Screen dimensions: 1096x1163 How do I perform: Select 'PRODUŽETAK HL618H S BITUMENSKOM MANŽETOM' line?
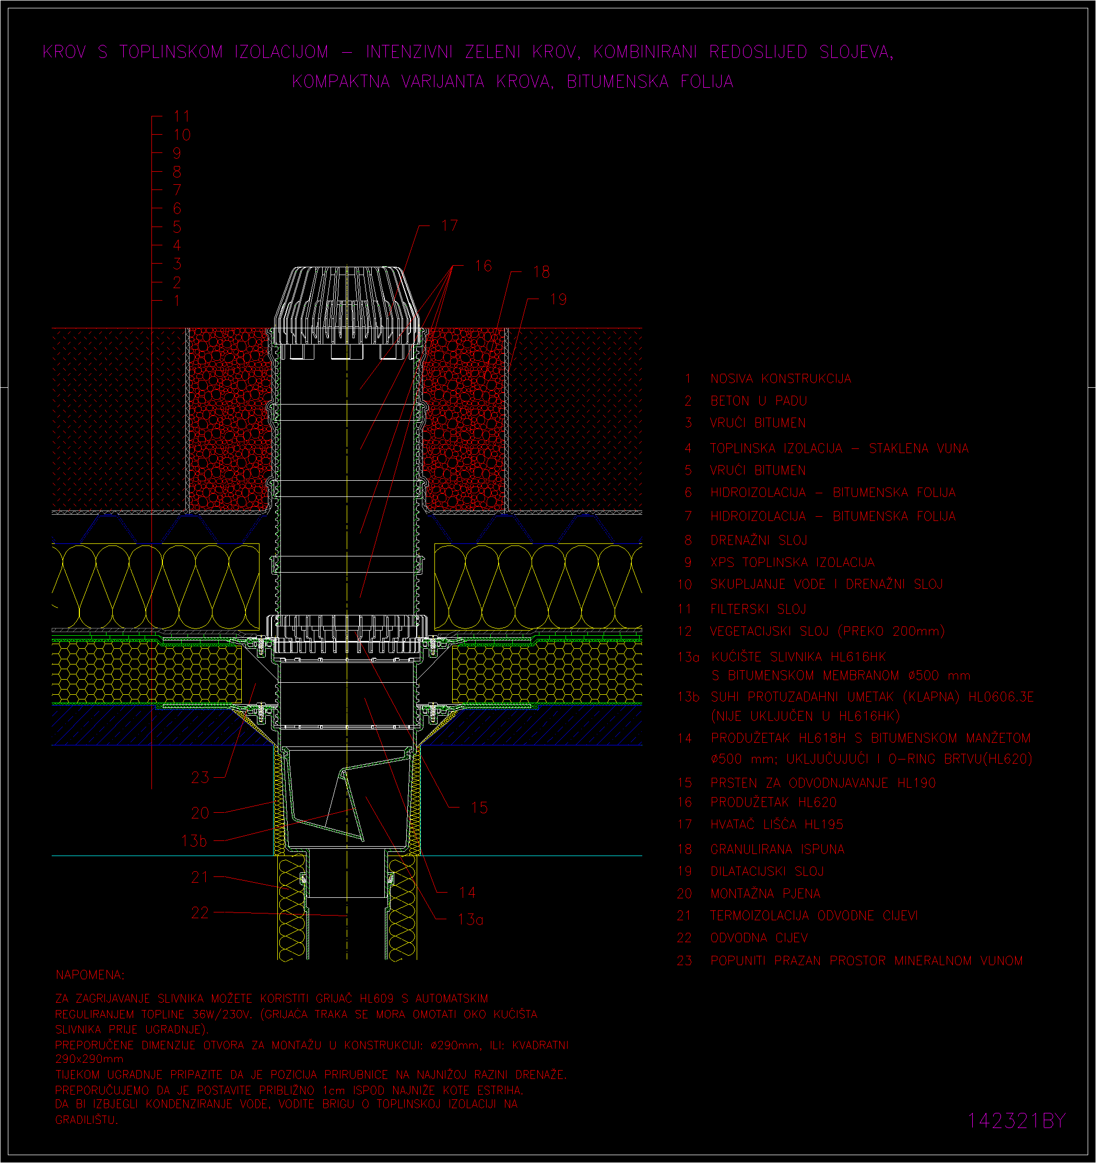pos(871,738)
